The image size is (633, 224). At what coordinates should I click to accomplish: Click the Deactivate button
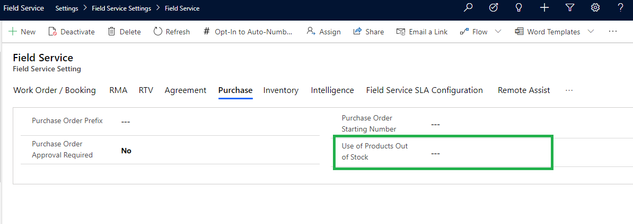[x=72, y=32]
